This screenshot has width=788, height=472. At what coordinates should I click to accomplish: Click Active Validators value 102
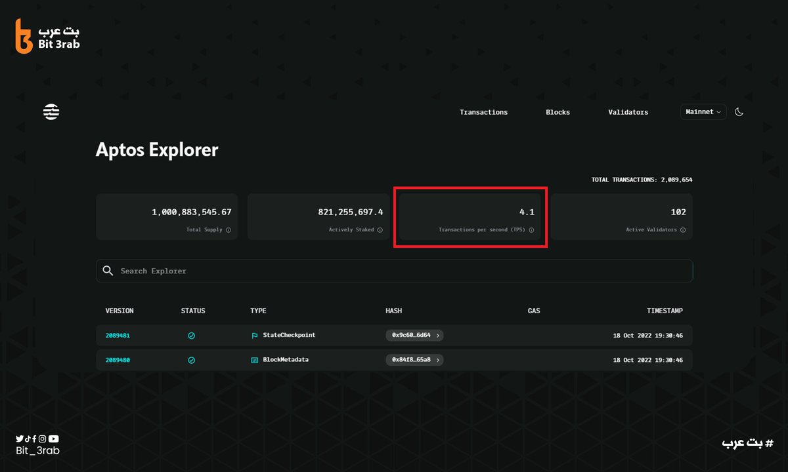click(x=678, y=212)
